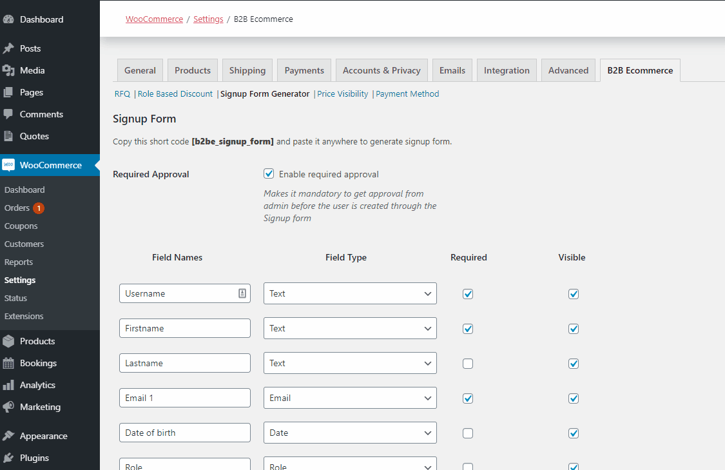
Task: Open Field Type dropdown for Role row
Action: coord(350,464)
